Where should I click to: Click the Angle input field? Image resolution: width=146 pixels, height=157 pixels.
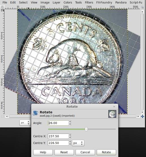click(x=58, y=123)
